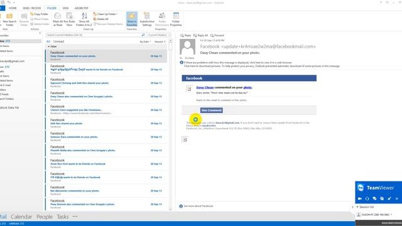Image resolution: width=402 pixels, height=226 pixels.
Task: Click the sender's avatar picture
Action: [187, 46]
